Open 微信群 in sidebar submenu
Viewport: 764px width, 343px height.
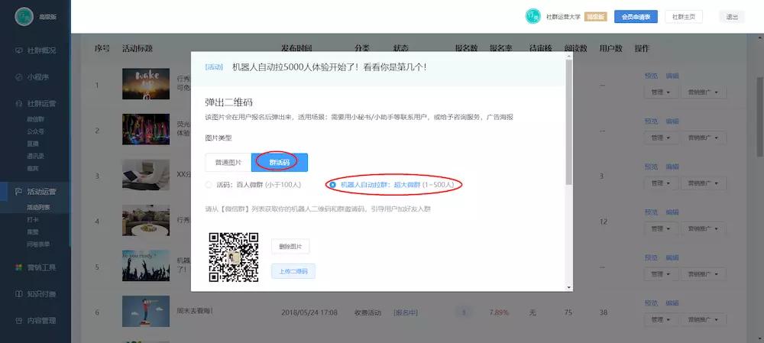click(36, 119)
